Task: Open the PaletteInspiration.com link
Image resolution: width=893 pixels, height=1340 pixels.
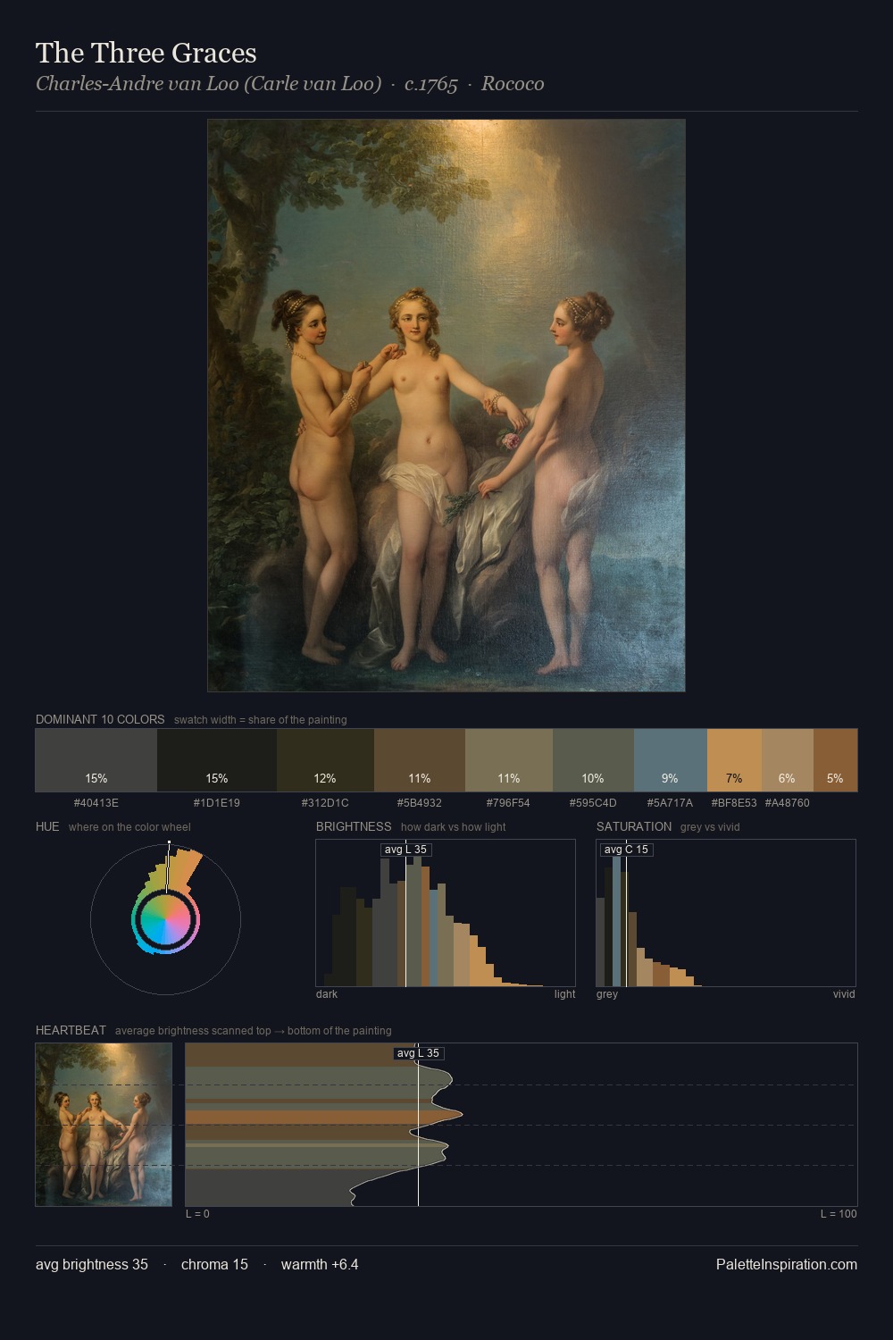Action: point(787,1265)
